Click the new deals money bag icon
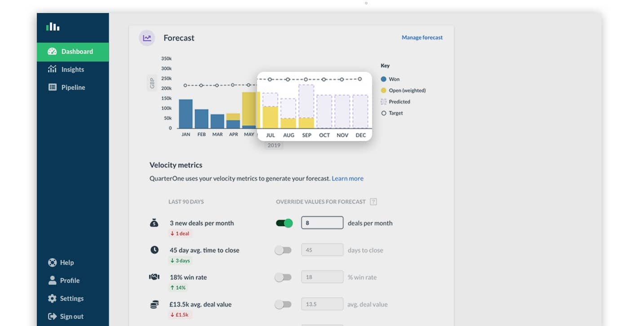Image resolution: width=639 pixels, height=326 pixels. [154, 223]
